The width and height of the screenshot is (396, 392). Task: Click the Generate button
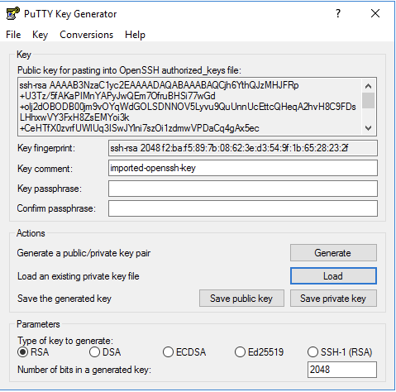coord(333,253)
